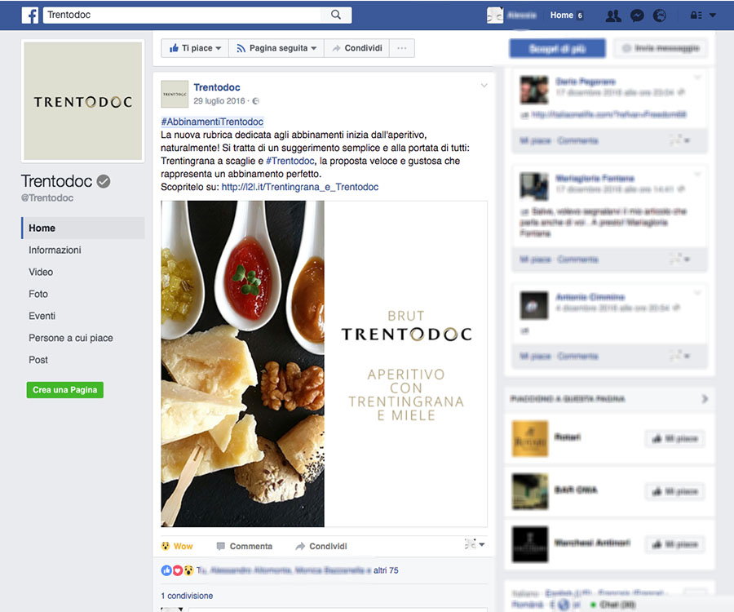734x612 pixels.
Task: Expand the account menu arrow in the top bar
Action: [713, 16]
